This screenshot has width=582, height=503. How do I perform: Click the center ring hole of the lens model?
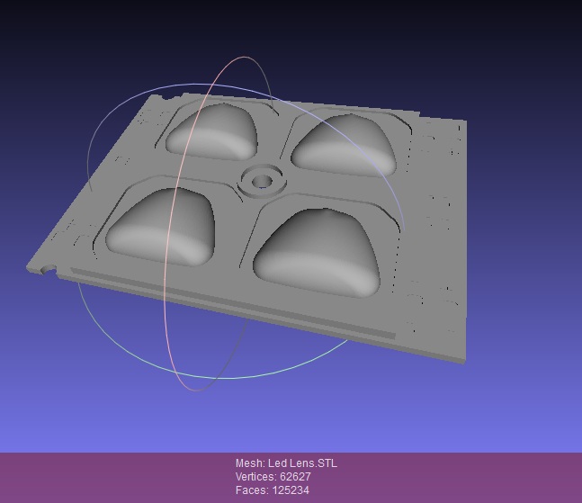click(262, 182)
